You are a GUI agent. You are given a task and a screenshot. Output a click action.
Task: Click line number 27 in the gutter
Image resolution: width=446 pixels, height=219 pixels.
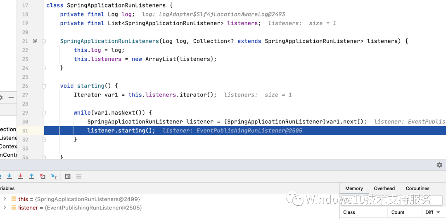coord(25,95)
